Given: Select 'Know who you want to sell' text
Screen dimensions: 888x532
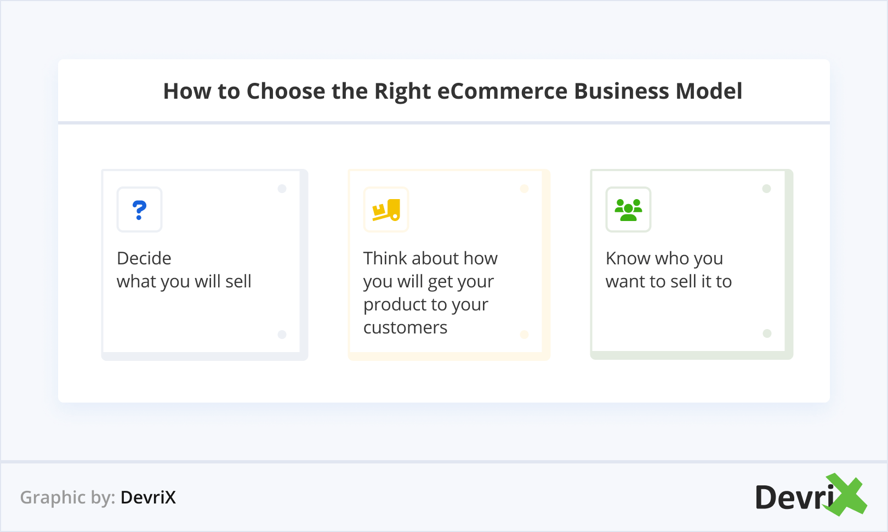Looking at the screenshot, I should pos(668,270).
